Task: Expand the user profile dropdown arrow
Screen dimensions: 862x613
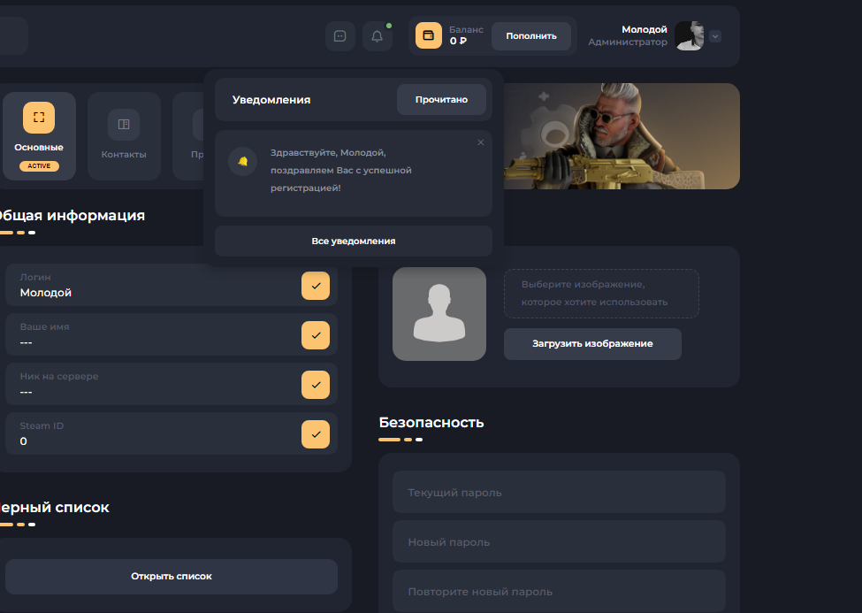Action: click(715, 36)
